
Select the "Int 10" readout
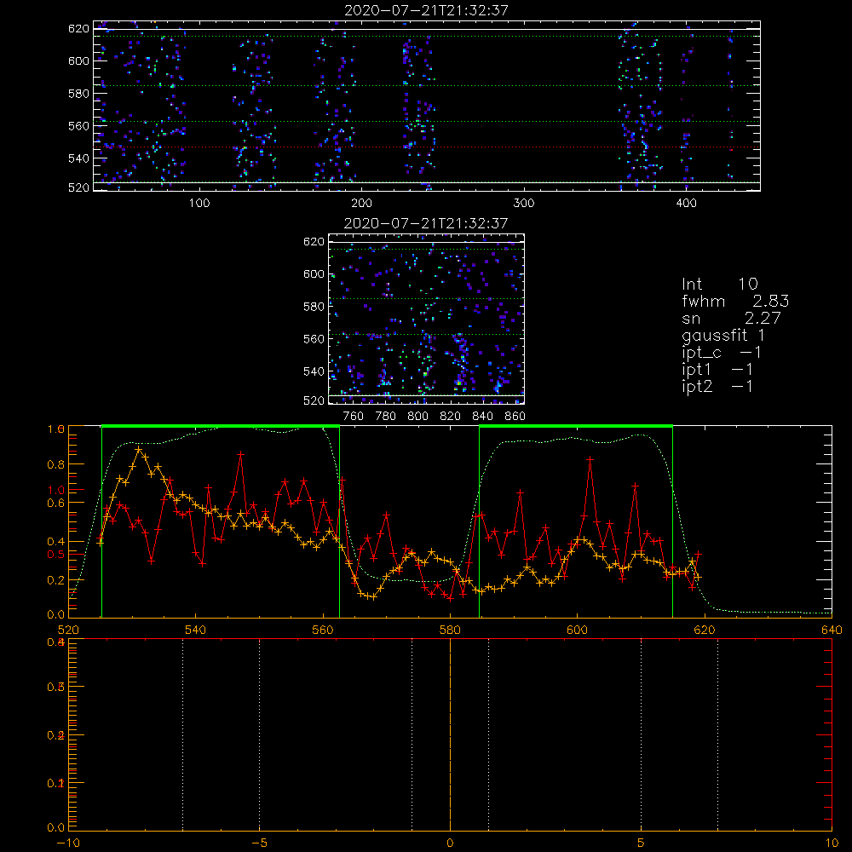719,284
